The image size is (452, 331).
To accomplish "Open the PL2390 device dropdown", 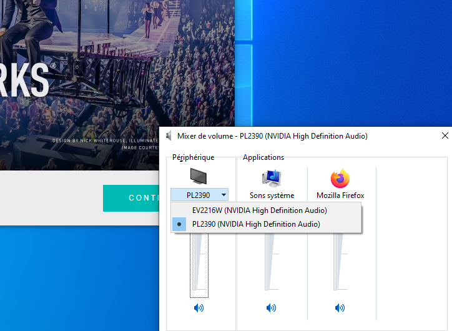I will [200, 195].
